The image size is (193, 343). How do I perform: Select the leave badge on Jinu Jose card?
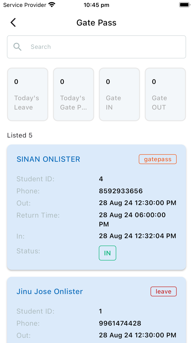(163, 291)
